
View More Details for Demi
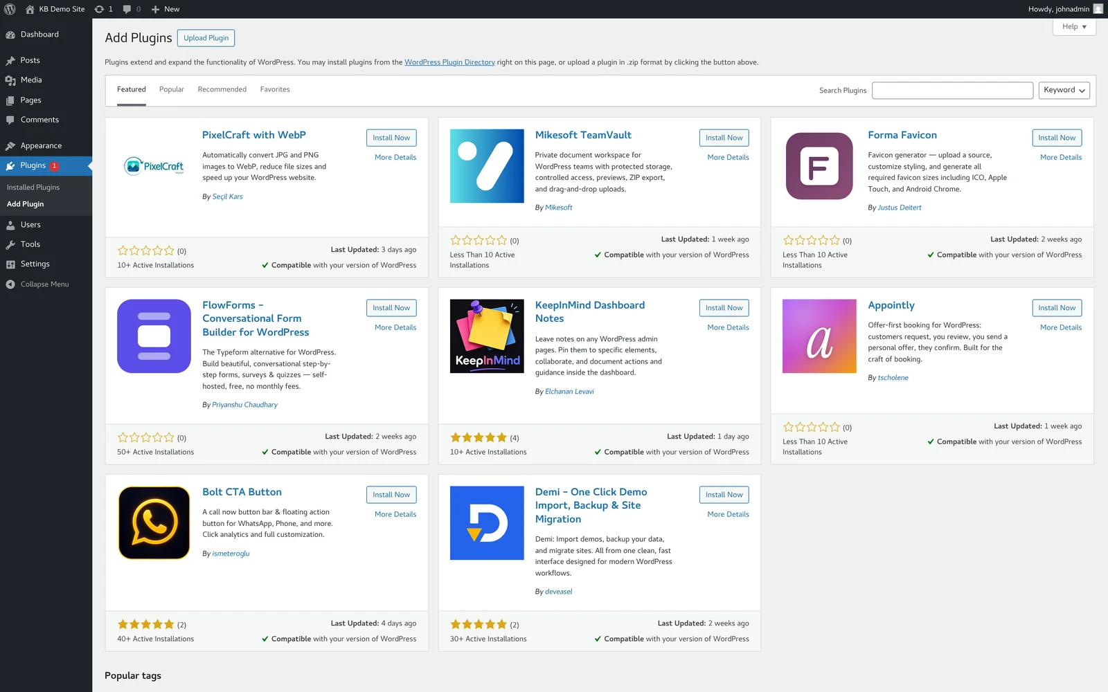point(728,515)
